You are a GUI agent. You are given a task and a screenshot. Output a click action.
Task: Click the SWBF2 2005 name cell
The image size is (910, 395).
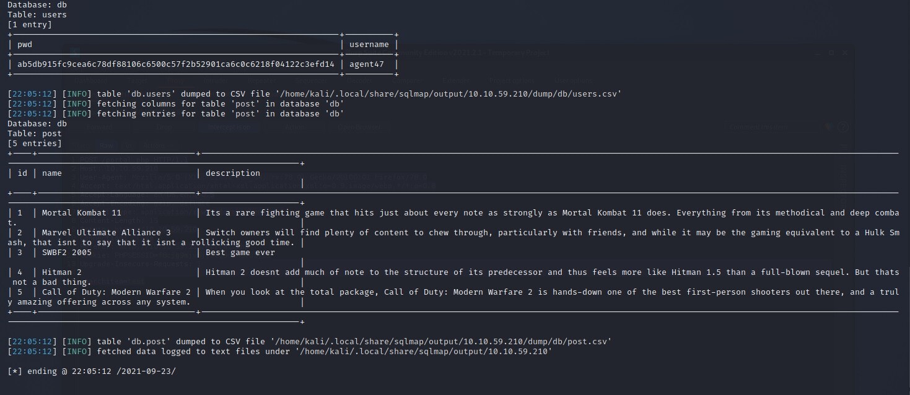point(67,253)
